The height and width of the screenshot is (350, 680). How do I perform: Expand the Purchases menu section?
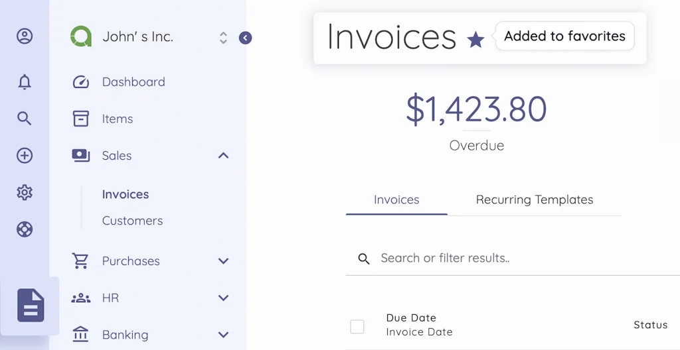223,261
